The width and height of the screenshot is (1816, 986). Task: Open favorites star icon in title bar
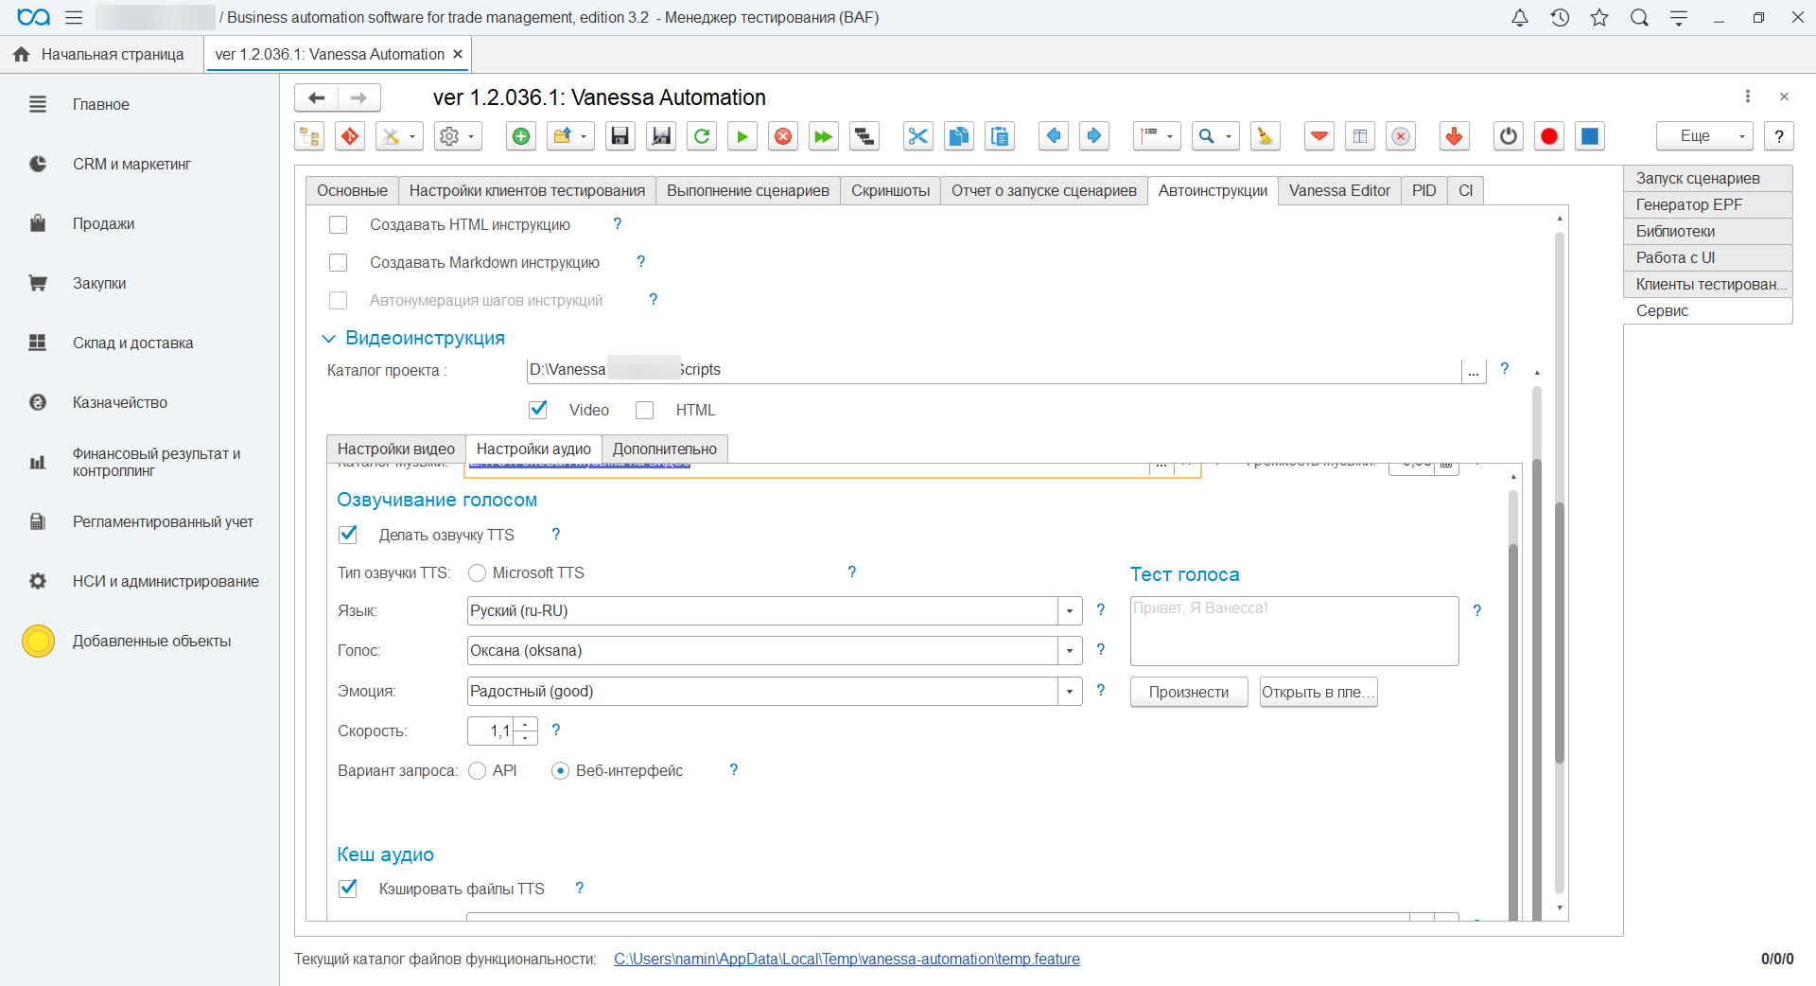[x=1599, y=17]
